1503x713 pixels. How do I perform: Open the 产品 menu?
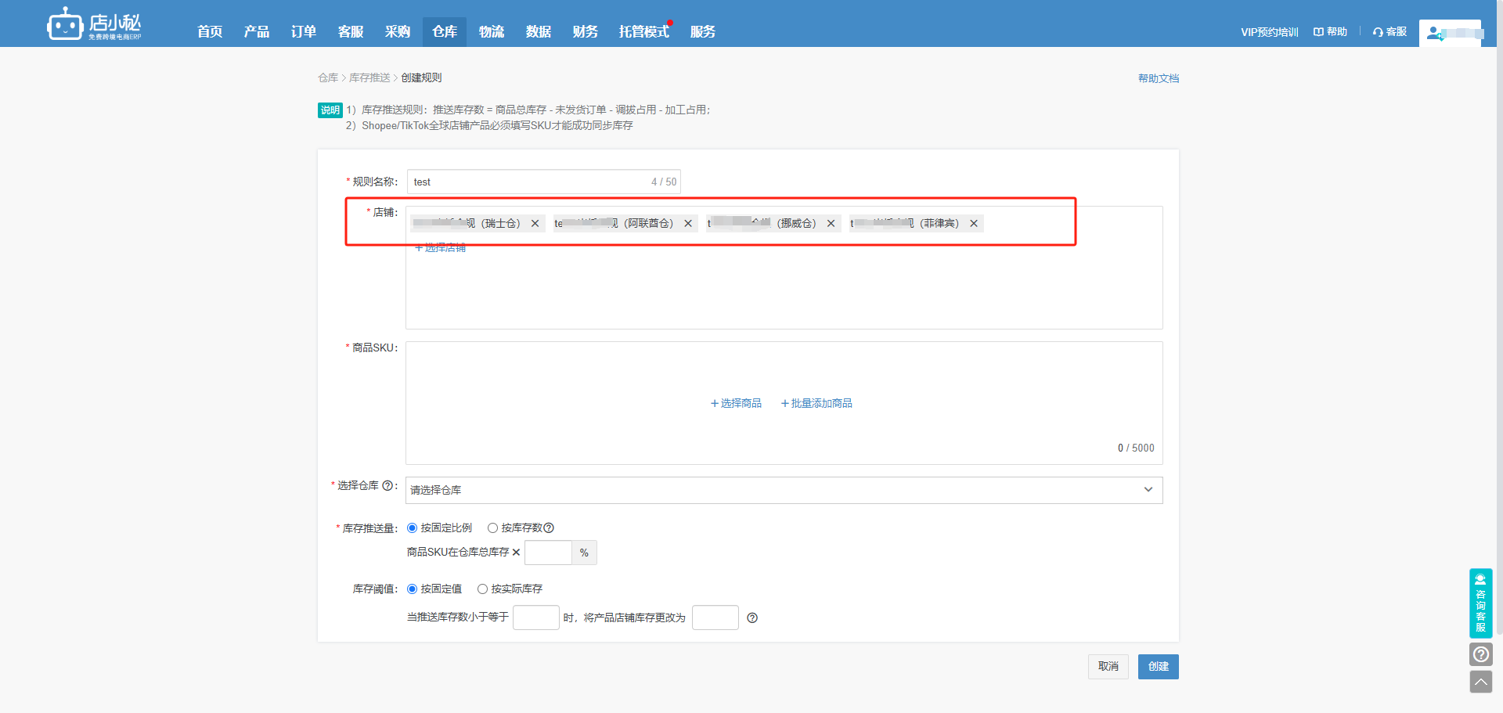click(257, 32)
